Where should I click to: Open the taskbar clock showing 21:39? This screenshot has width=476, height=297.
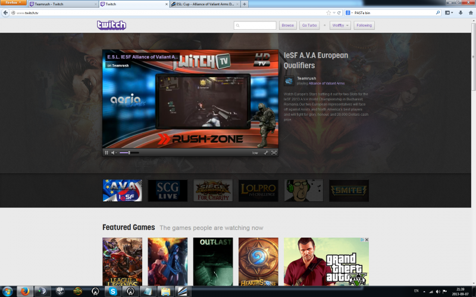click(x=460, y=292)
